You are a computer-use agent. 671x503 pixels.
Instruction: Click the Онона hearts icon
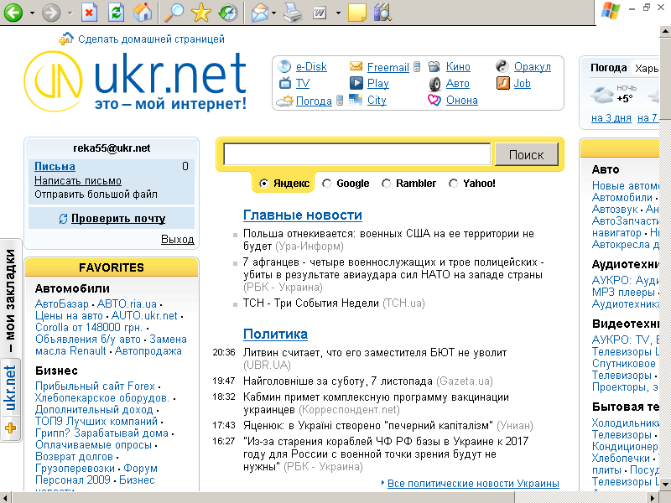434,100
